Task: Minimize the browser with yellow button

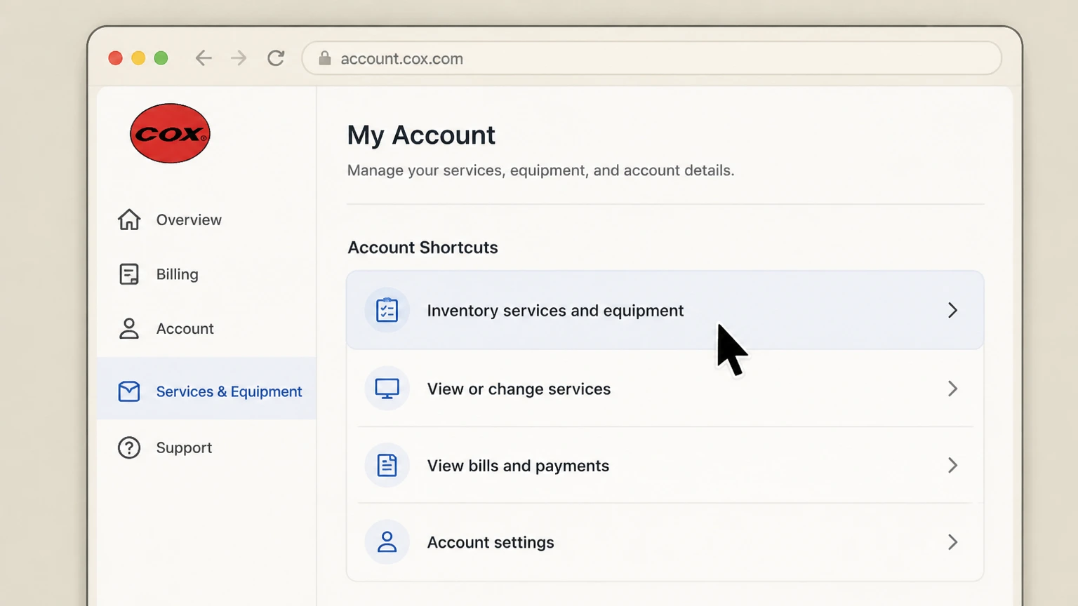Action: (x=138, y=58)
